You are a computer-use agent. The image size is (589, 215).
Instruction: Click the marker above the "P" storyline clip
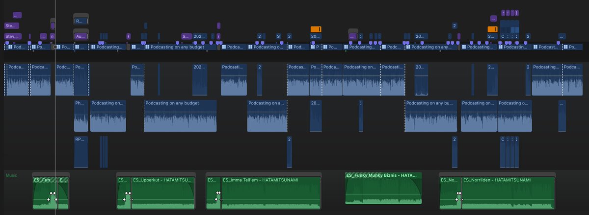tap(314, 43)
